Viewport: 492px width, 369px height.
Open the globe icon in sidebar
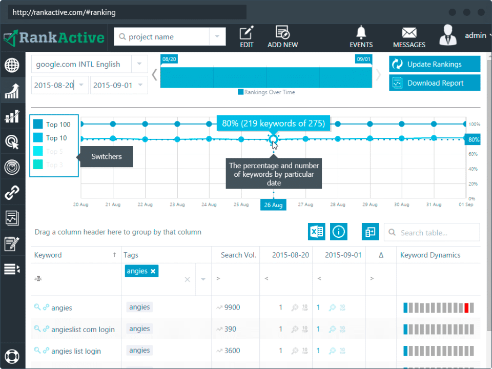point(12,65)
